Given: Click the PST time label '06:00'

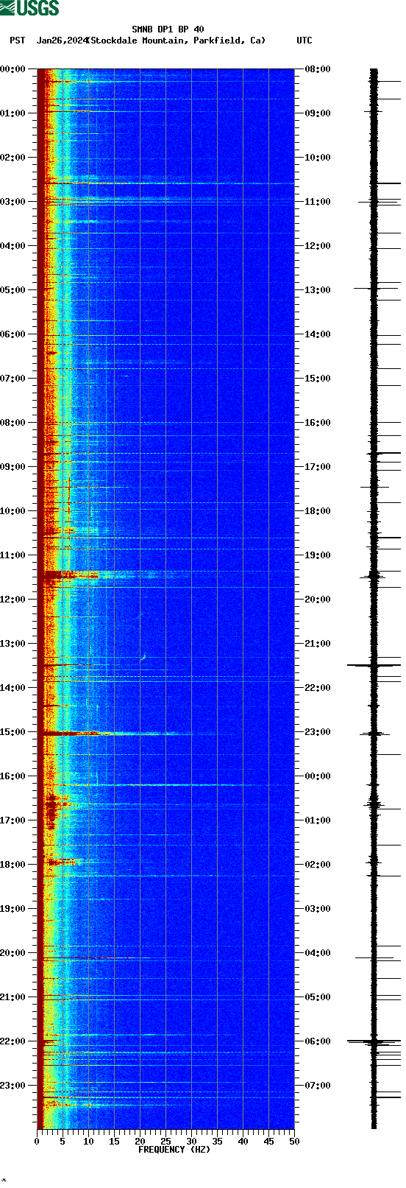Looking at the screenshot, I should click(13, 334).
